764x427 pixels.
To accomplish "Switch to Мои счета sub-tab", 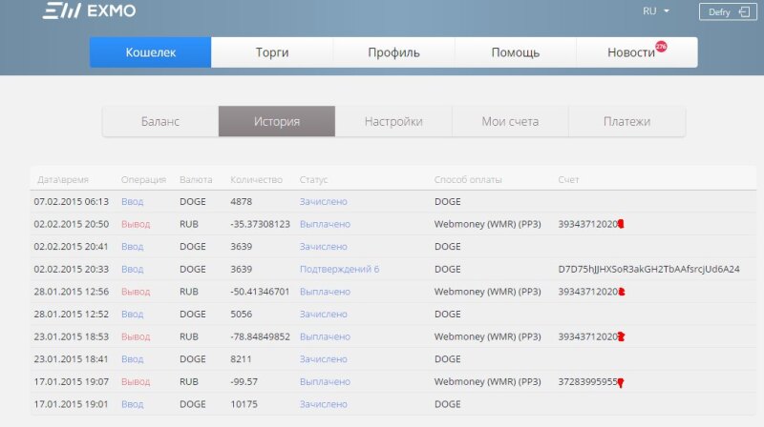I will [x=510, y=122].
